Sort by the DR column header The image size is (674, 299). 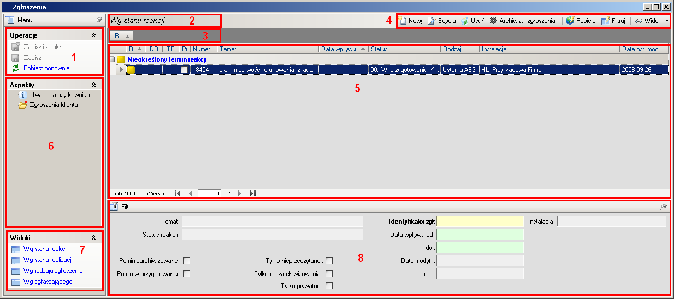pyautogui.click(x=153, y=49)
